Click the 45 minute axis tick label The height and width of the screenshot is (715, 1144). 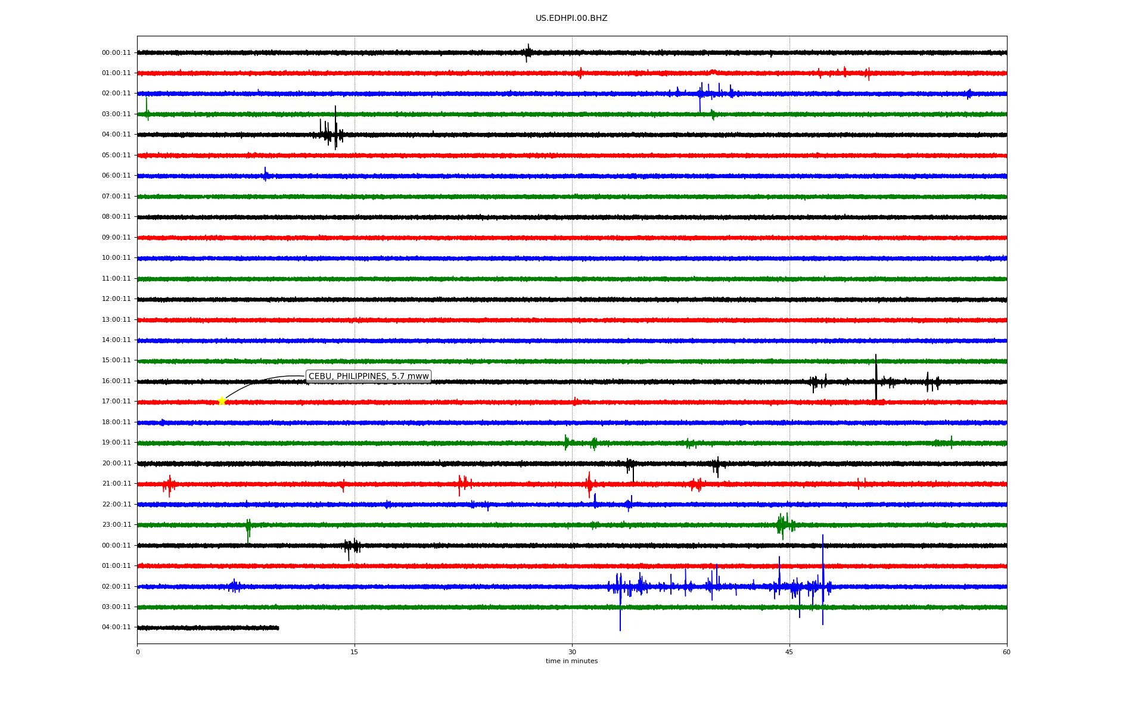tap(789, 652)
